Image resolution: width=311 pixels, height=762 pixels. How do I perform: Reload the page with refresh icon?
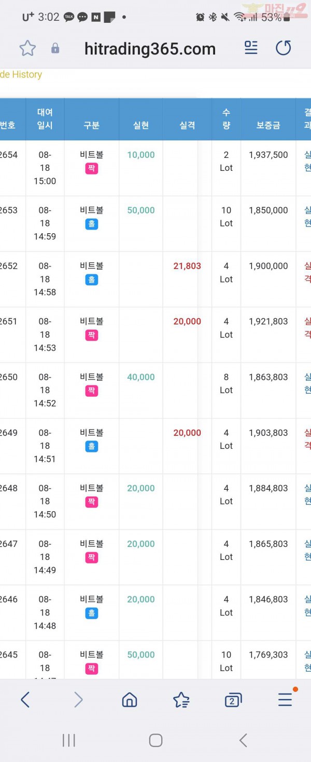point(283,48)
